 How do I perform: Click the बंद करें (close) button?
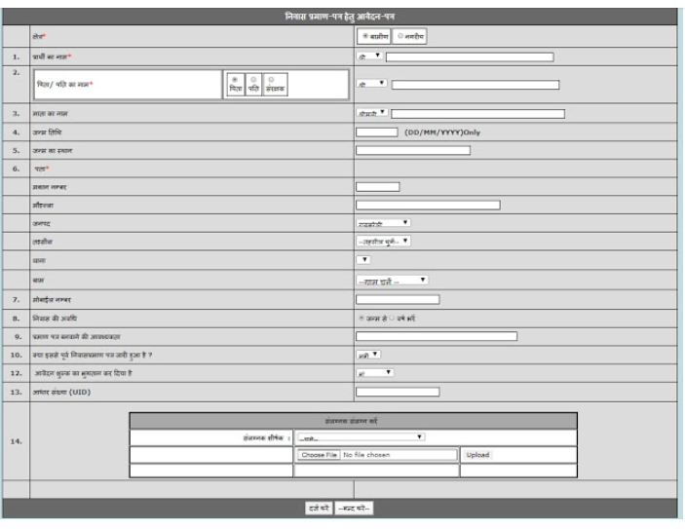pyautogui.click(x=354, y=509)
